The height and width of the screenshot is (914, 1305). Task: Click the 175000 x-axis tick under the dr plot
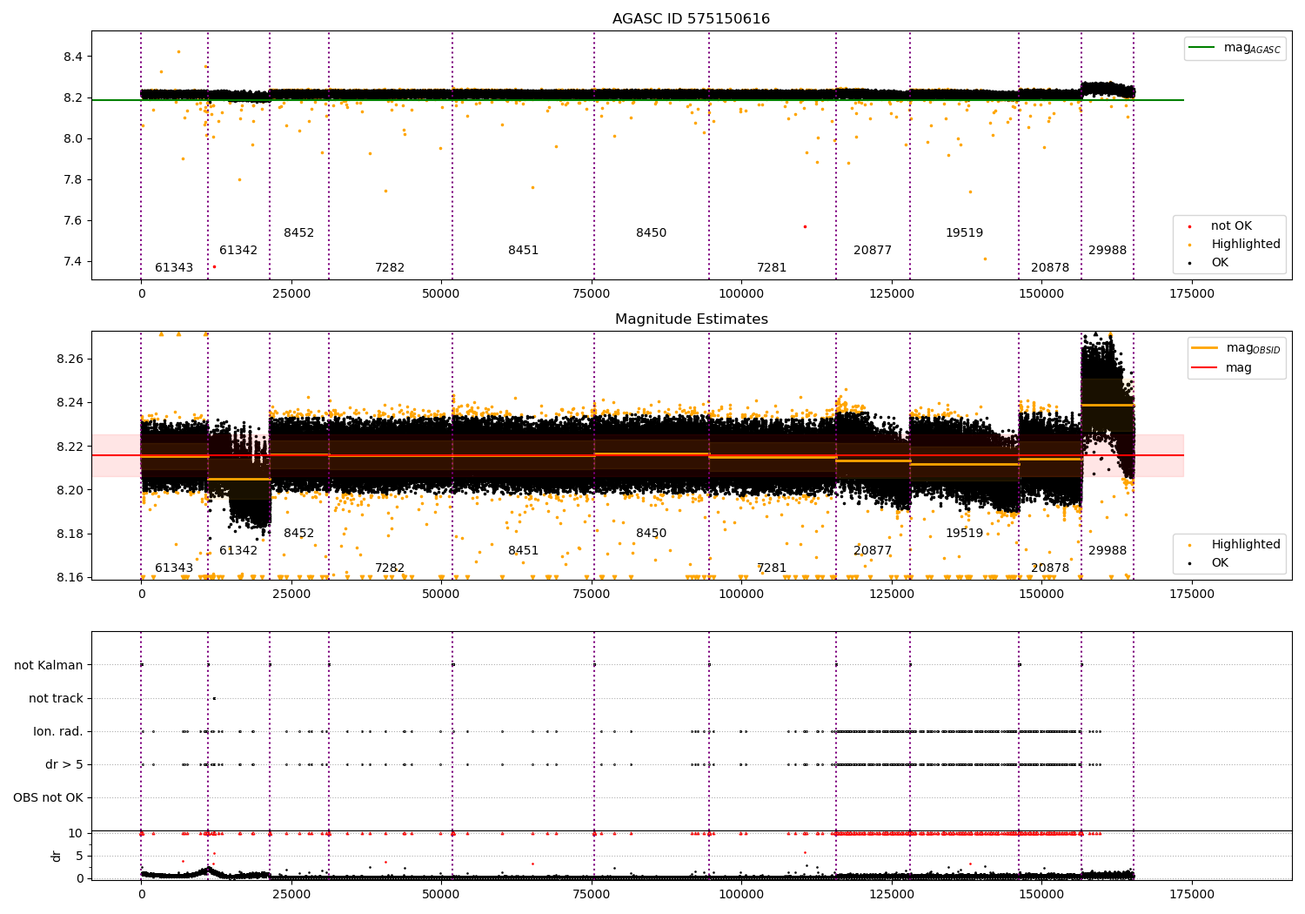point(1192,895)
